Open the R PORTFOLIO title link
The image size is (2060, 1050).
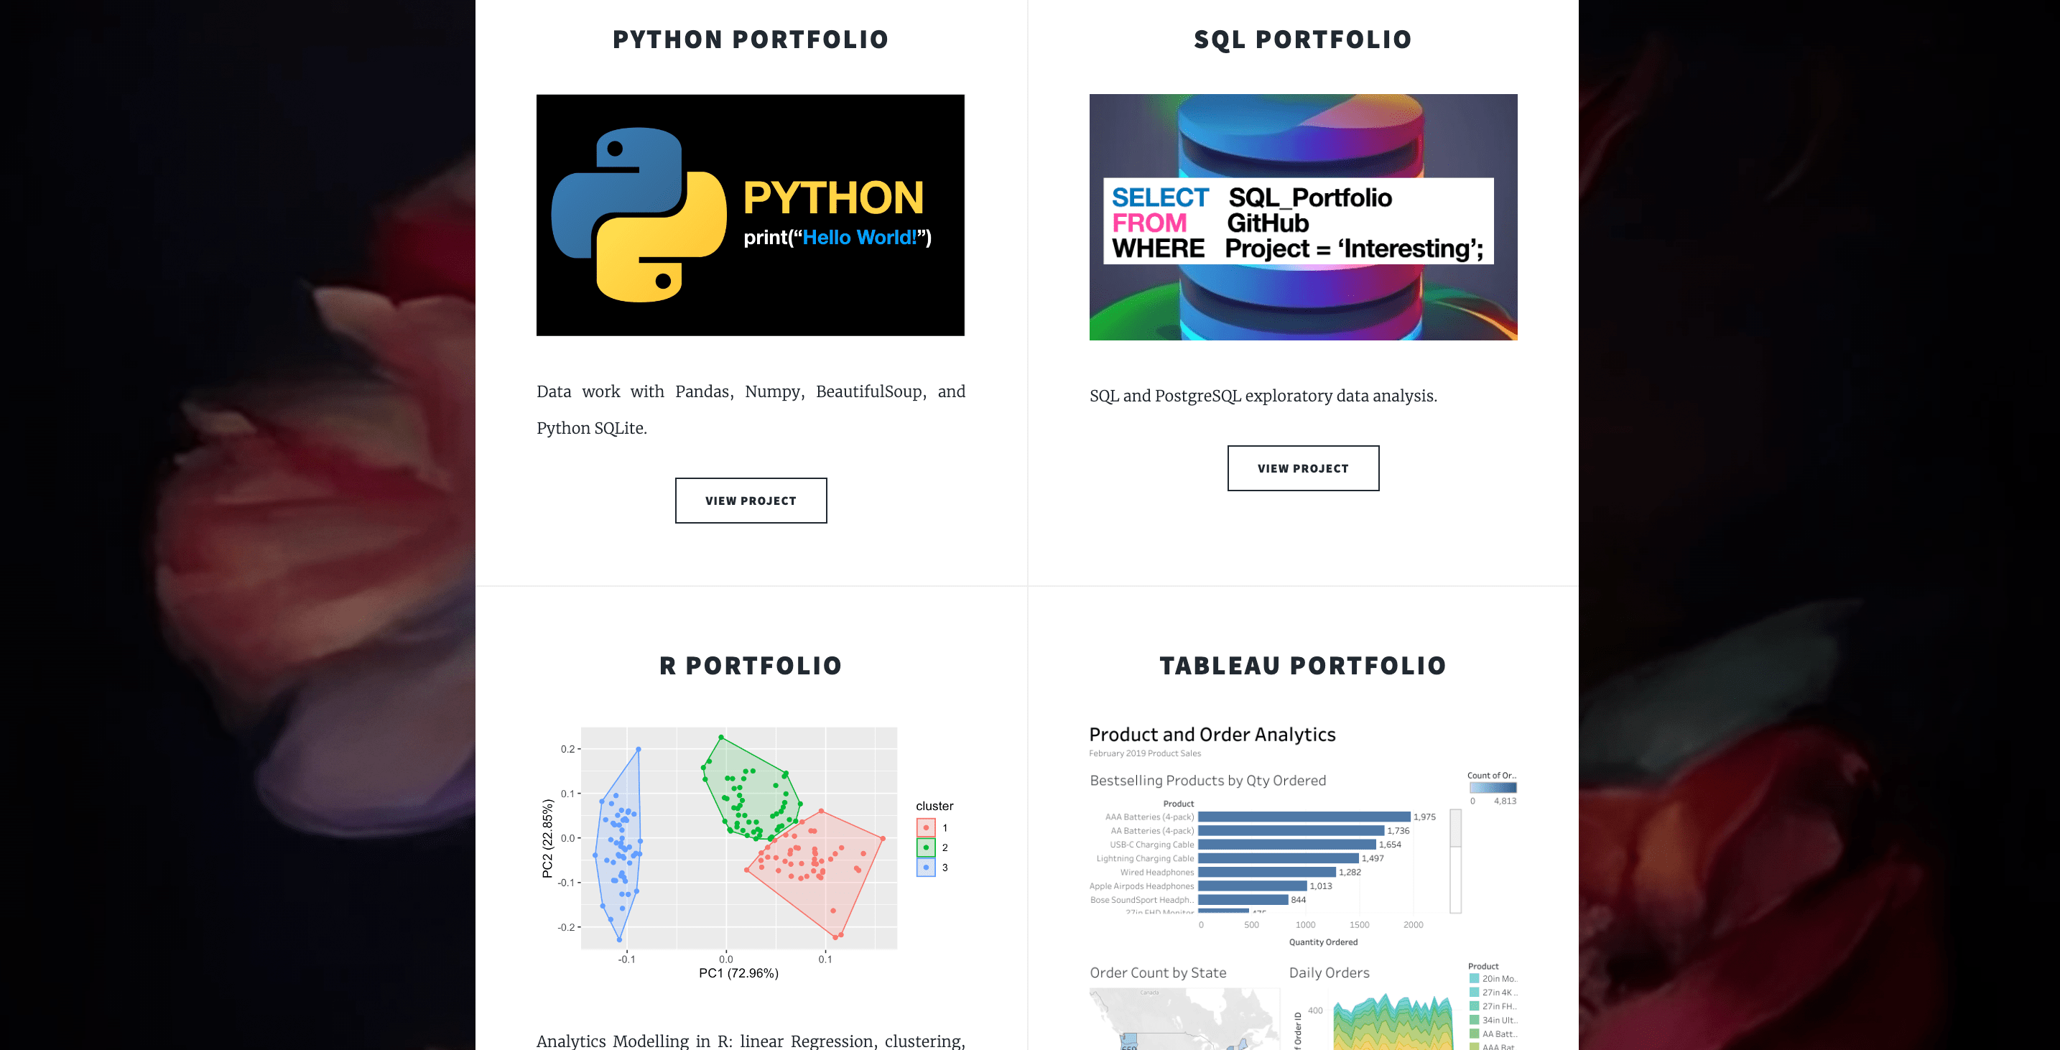click(749, 664)
